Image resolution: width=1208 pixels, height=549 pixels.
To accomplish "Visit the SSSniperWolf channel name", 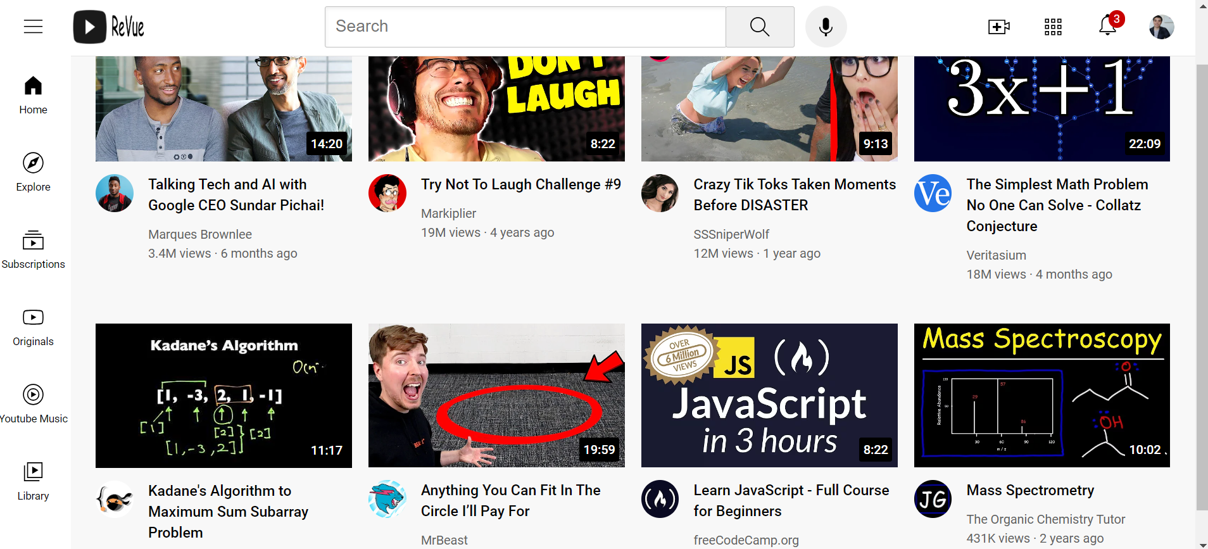I will [731, 234].
